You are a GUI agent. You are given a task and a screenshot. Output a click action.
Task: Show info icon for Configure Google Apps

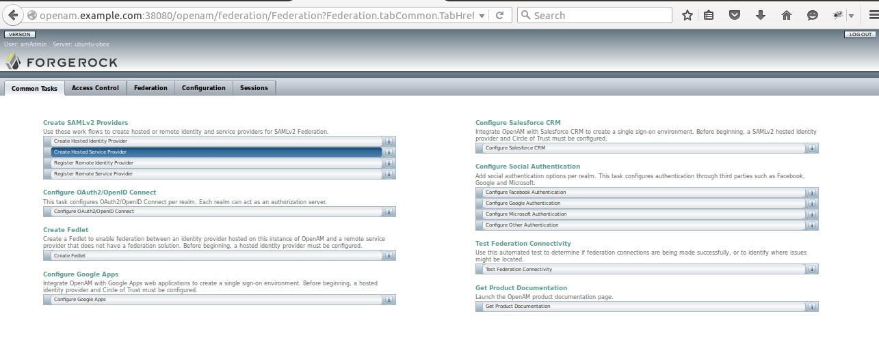pos(389,300)
